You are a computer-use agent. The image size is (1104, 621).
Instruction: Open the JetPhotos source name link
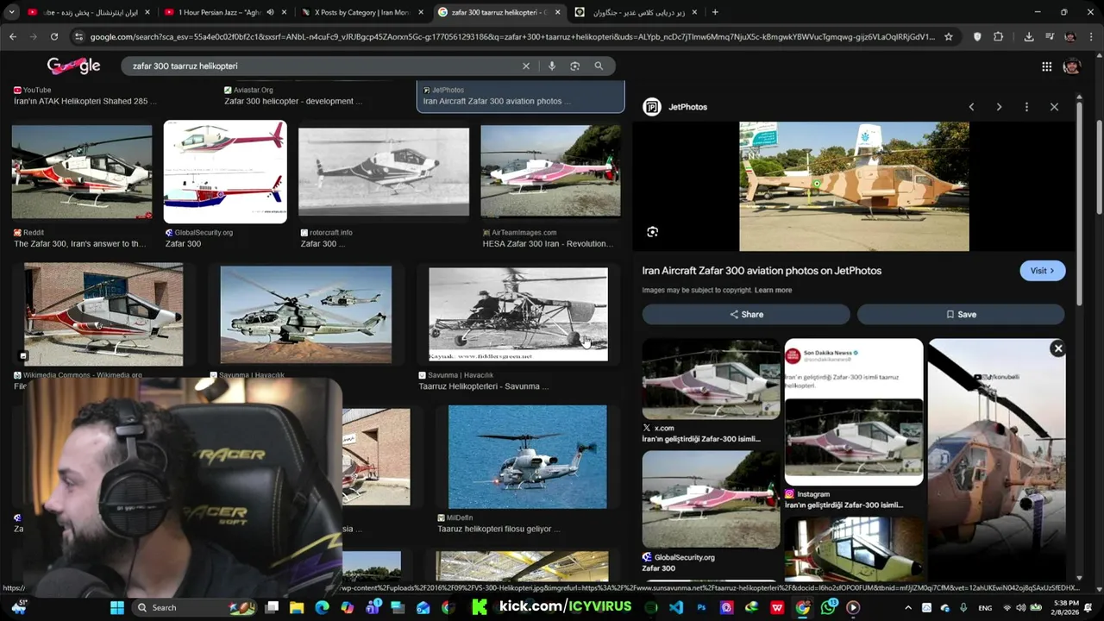point(687,107)
